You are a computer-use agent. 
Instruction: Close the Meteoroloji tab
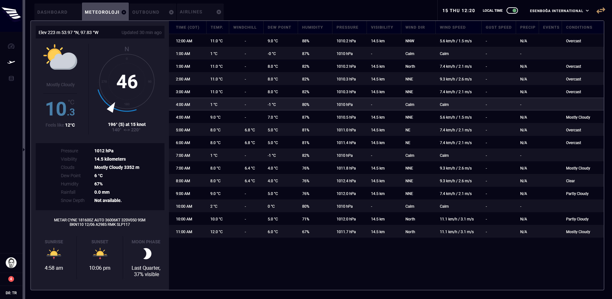click(124, 12)
